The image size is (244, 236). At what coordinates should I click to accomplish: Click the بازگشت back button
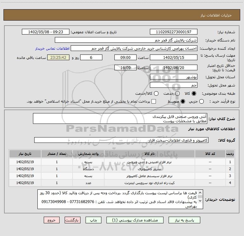pyautogui.click(x=73, y=220)
